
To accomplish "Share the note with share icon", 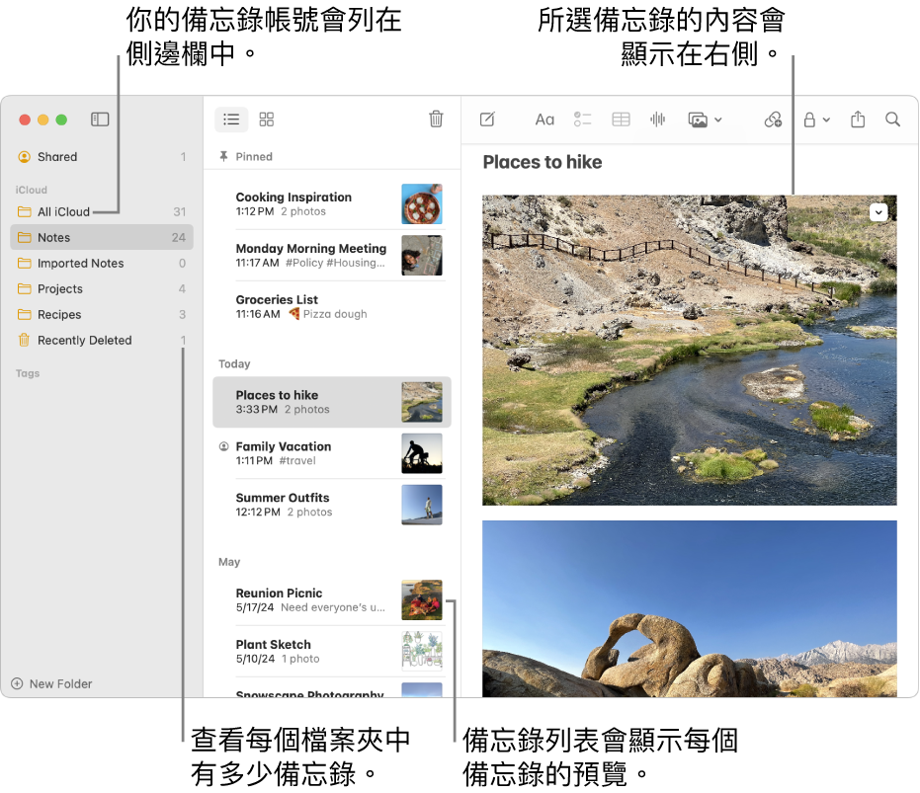I will [858, 119].
